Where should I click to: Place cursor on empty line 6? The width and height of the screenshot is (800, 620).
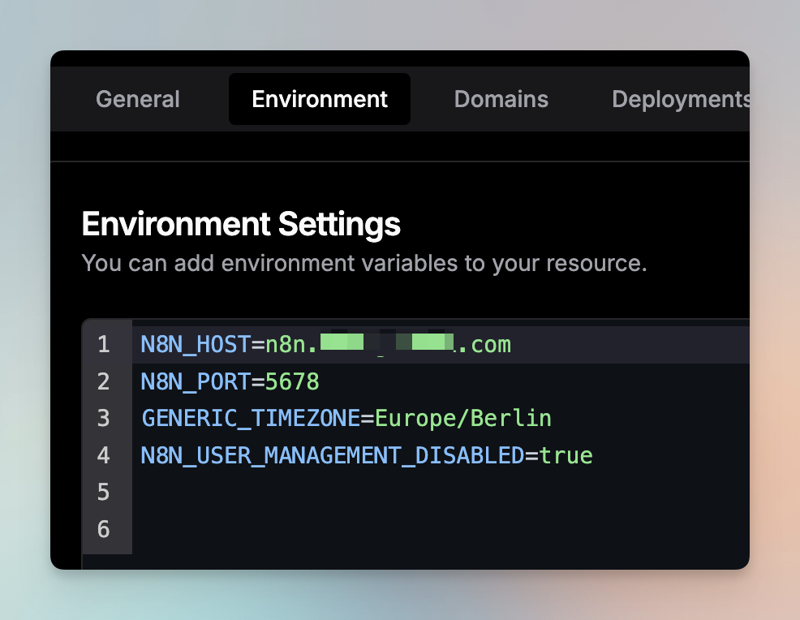point(441,529)
